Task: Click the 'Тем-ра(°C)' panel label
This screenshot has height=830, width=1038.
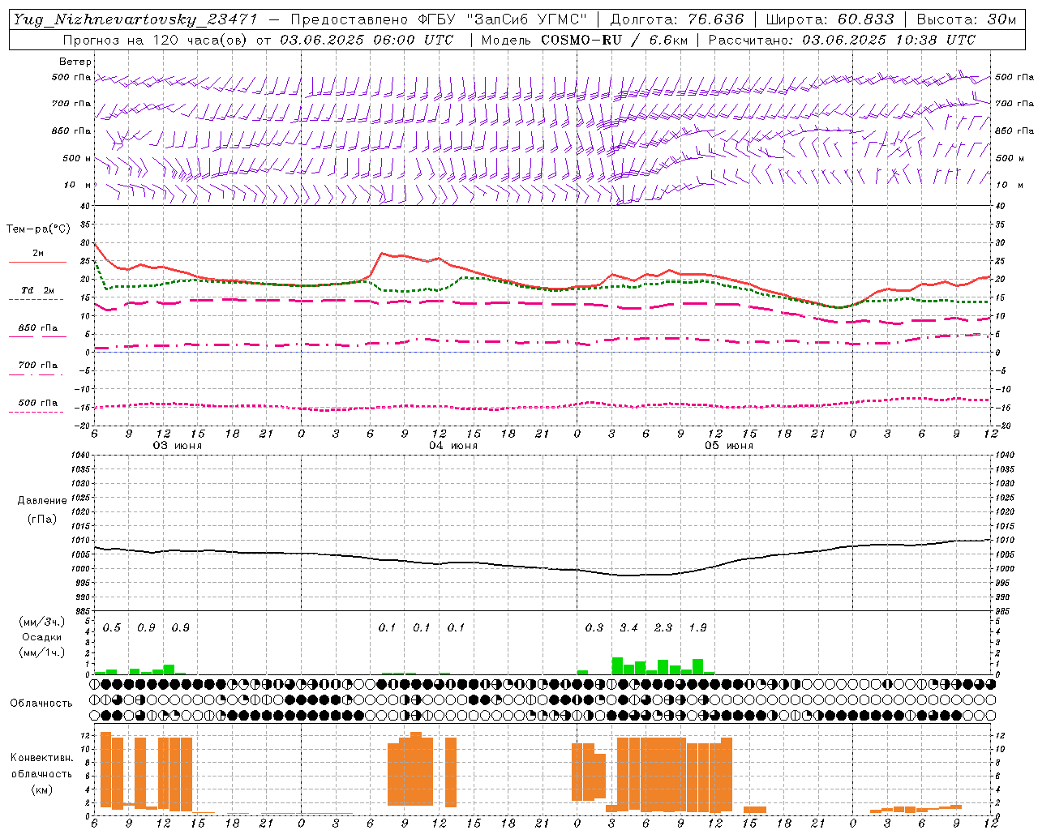Action: (38, 229)
